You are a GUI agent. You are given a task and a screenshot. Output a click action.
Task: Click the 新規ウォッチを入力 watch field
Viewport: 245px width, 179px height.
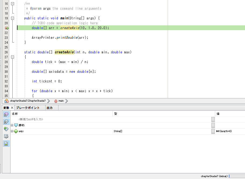31,119
